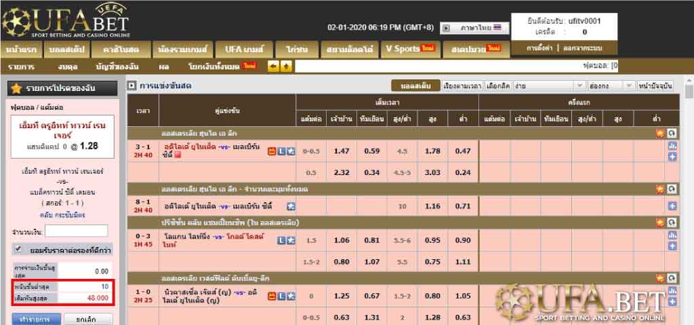Click the white football ticker text field

456,66
